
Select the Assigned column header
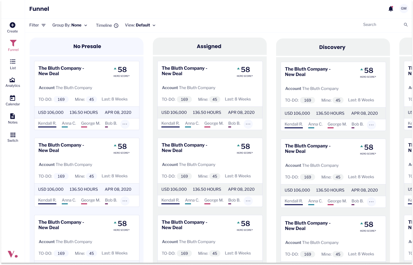click(209, 46)
